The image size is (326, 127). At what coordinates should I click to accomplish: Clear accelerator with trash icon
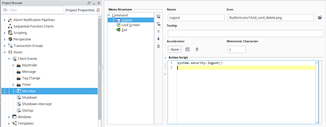[x=197, y=49]
